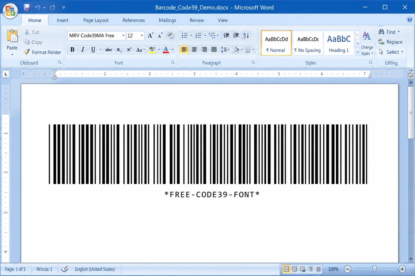Toggle italic formatting
The height and width of the screenshot is (276, 415).
click(x=83, y=50)
